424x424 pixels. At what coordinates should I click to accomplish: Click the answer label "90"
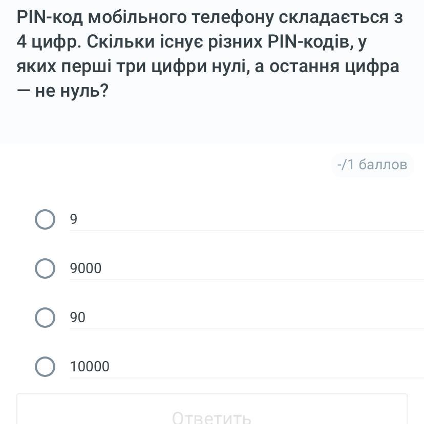78,318
